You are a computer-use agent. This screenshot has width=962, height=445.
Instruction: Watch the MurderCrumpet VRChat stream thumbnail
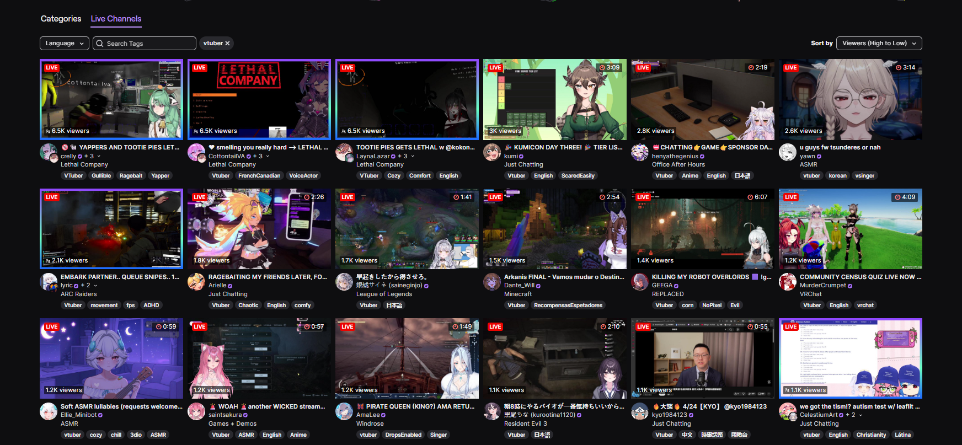(x=851, y=229)
